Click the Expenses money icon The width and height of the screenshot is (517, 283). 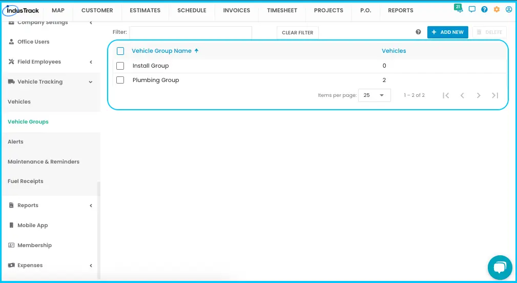[11, 265]
